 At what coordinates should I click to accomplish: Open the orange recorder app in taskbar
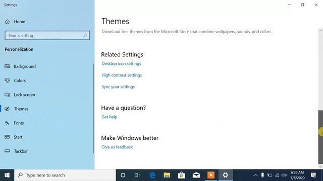pyautogui.click(x=211, y=175)
